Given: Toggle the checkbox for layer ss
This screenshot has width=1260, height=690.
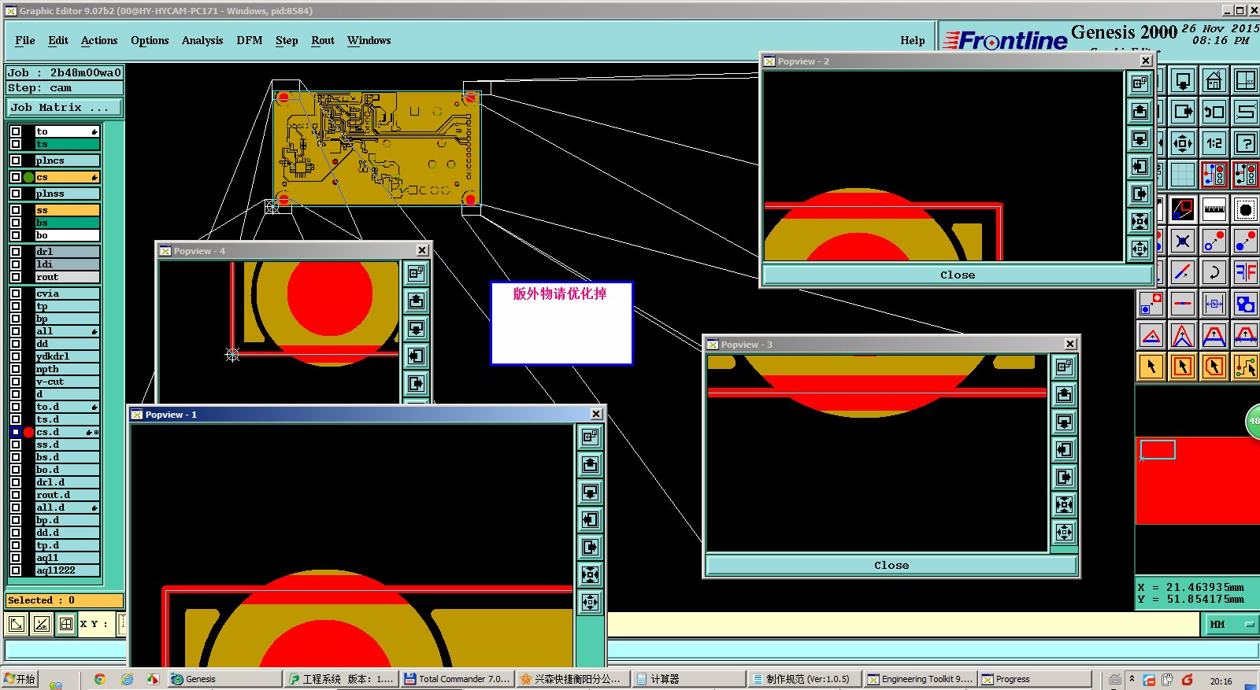Looking at the screenshot, I should tap(16, 210).
